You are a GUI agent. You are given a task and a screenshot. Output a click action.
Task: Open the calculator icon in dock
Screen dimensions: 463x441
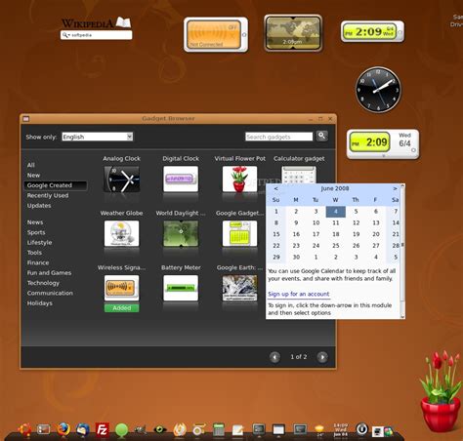pos(219,429)
